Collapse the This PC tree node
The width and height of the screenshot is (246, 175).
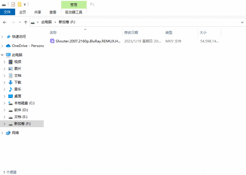tap(2, 55)
